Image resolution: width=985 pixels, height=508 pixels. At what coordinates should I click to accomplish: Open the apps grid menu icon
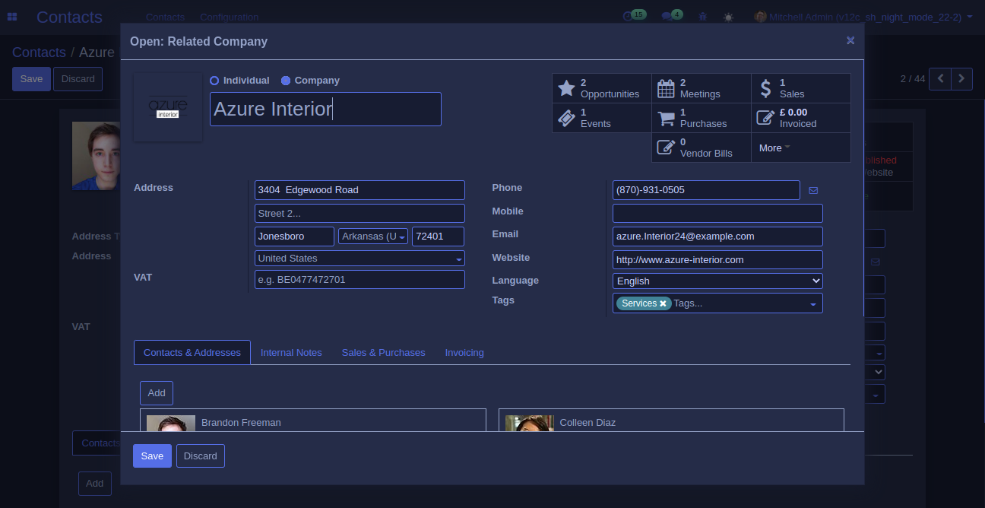pos(12,17)
